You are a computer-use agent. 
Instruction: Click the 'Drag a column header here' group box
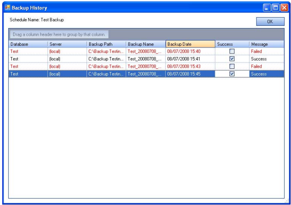[x=59, y=34]
